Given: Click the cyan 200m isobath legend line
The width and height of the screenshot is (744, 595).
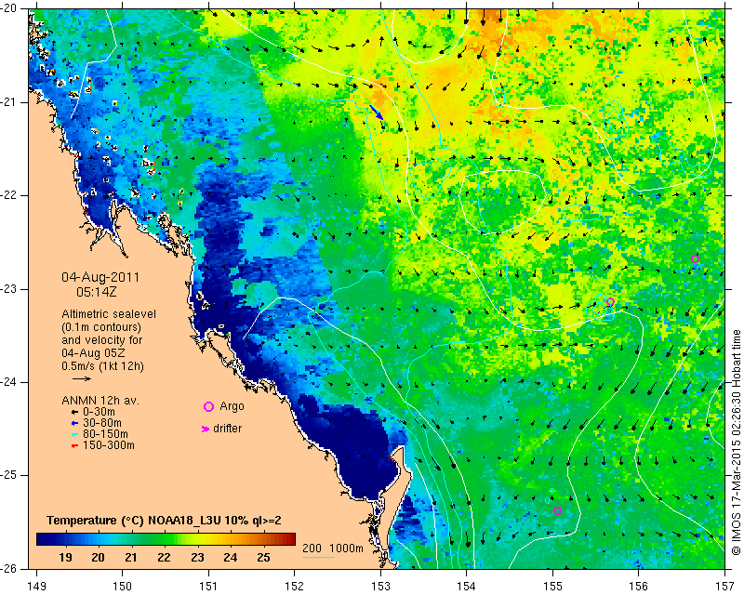Looking at the screenshot, I should 318,557.
